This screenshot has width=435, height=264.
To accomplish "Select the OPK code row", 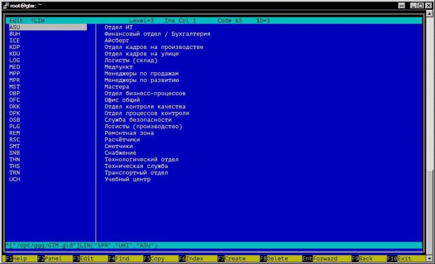I will (15, 114).
